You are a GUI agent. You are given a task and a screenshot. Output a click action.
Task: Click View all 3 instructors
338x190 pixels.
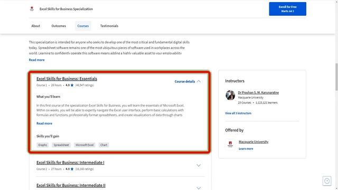coord(238,113)
